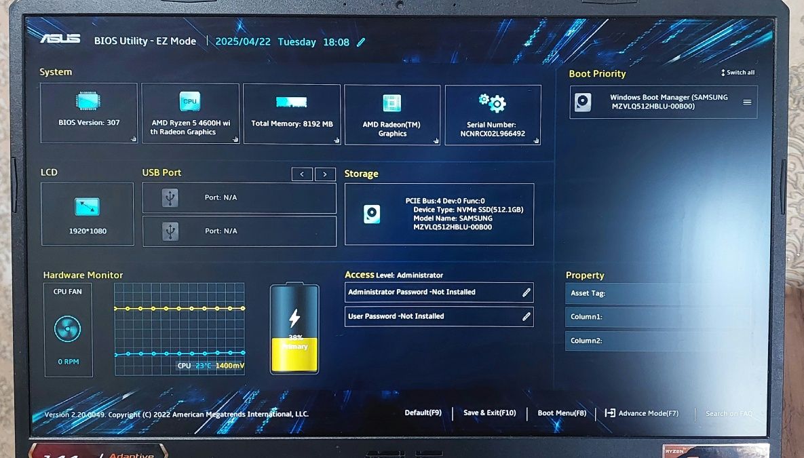Open Boot Menu(F8)
This screenshot has width=804, height=458.
click(562, 413)
